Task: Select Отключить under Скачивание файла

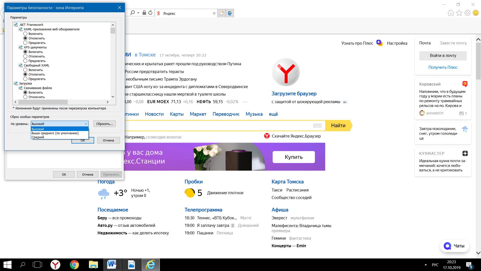Action: [25, 97]
